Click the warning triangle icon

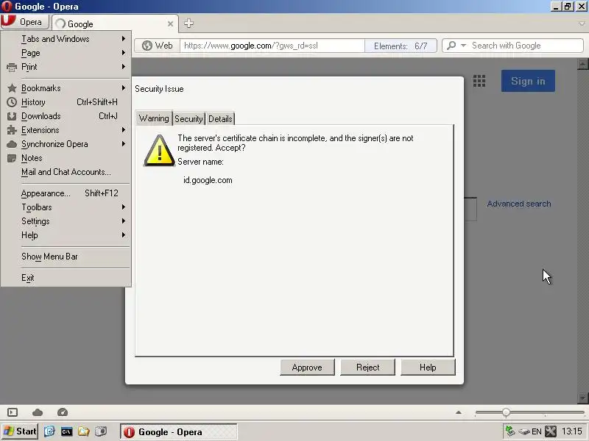pyautogui.click(x=159, y=151)
